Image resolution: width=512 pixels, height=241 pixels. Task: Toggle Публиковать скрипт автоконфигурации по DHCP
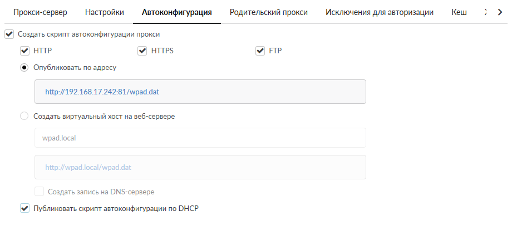tap(24, 209)
